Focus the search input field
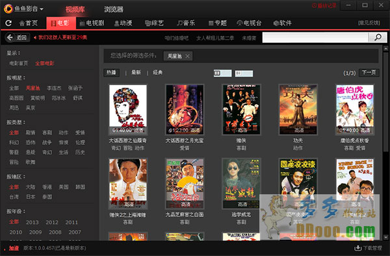 (315, 38)
